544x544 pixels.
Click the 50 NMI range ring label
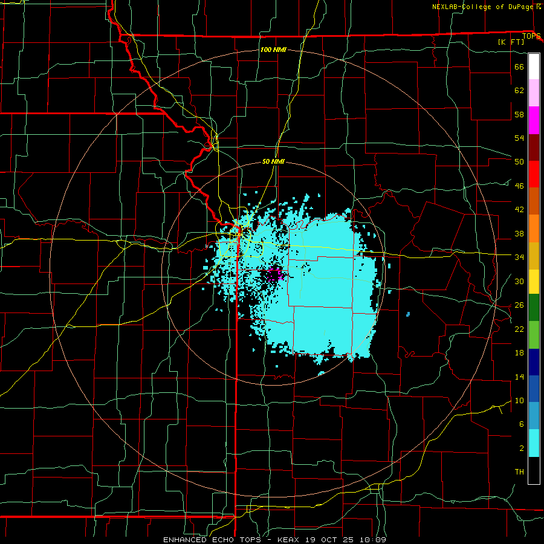tap(273, 161)
